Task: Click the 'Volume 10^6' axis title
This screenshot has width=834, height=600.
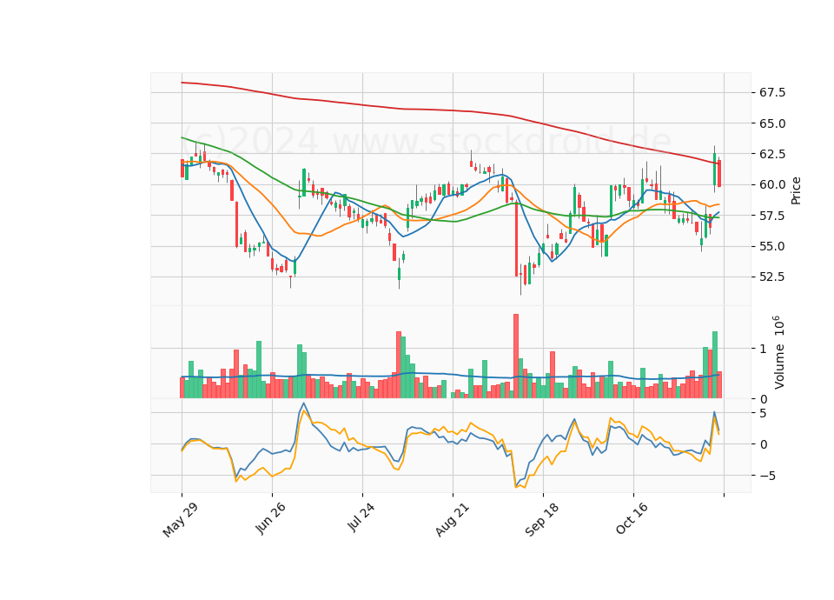Action: (778, 352)
